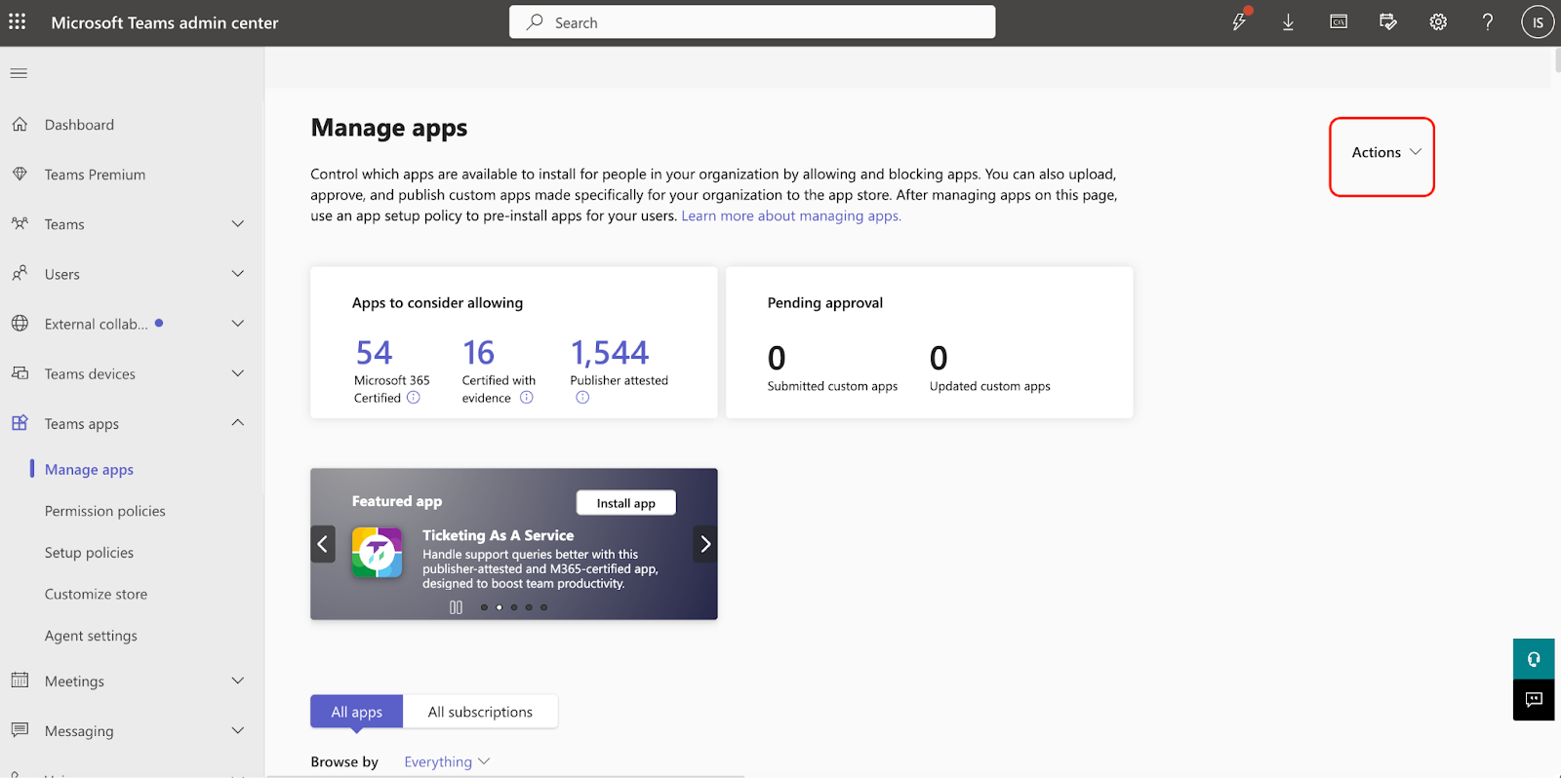Click the help question mark icon
This screenshot has height=778, width=1561.
point(1487,21)
